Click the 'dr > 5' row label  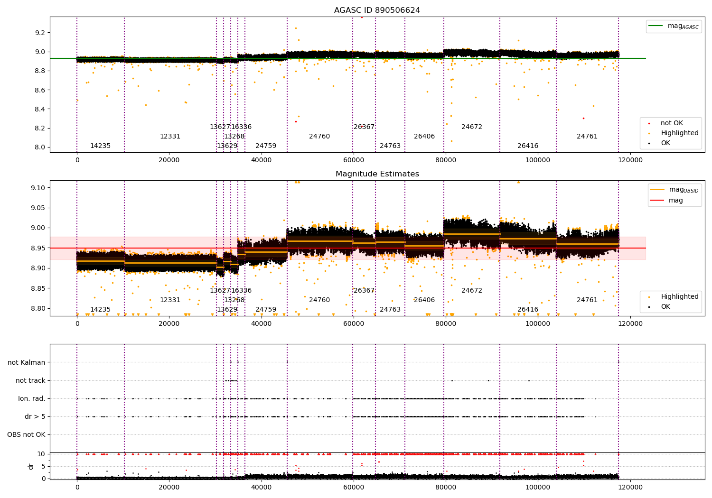35,416
